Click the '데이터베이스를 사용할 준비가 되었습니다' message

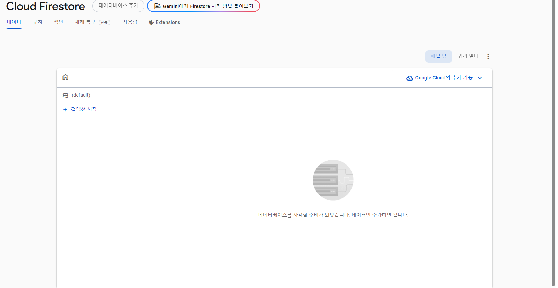coord(333,215)
